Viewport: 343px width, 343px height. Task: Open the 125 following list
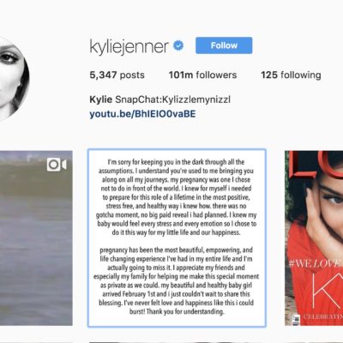(291, 75)
